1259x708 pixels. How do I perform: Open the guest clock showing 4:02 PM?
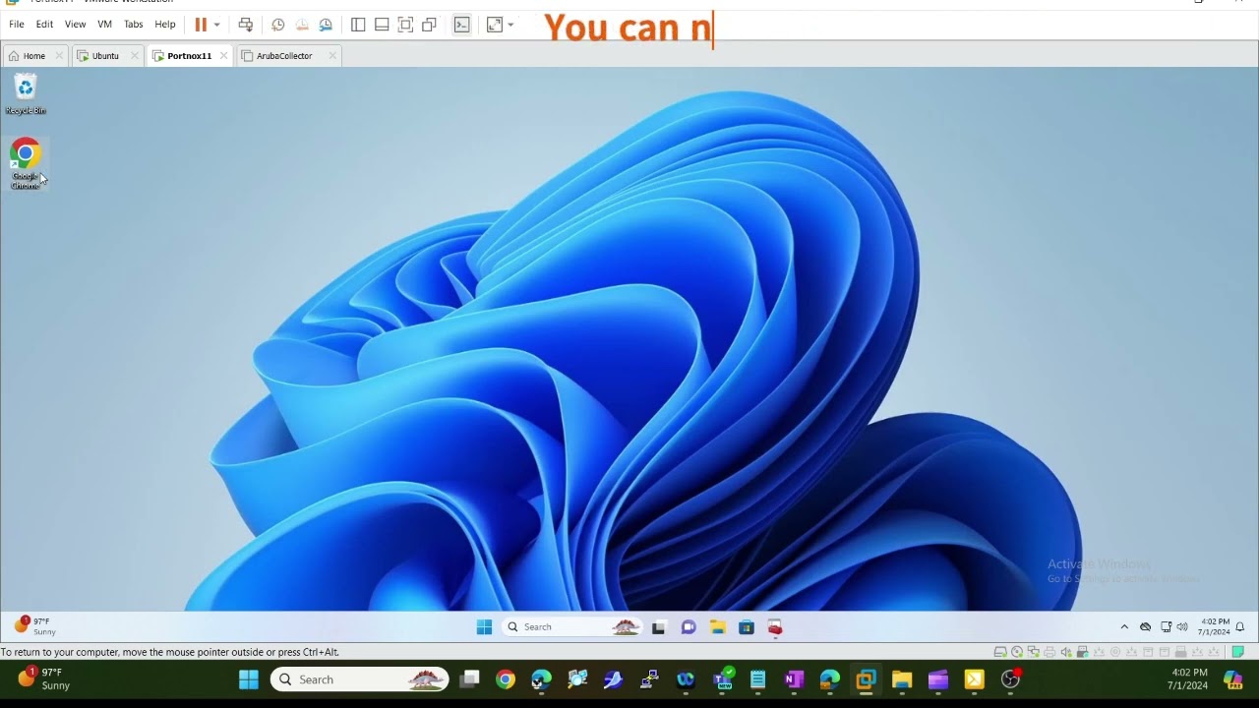click(x=1214, y=627)
